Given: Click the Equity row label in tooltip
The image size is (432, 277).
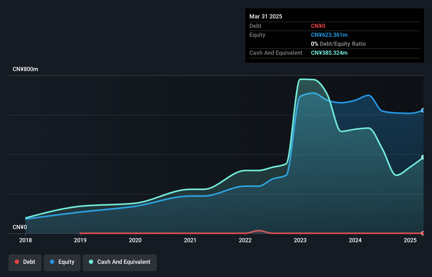Looking at the screenshot, I should (257, 35).
